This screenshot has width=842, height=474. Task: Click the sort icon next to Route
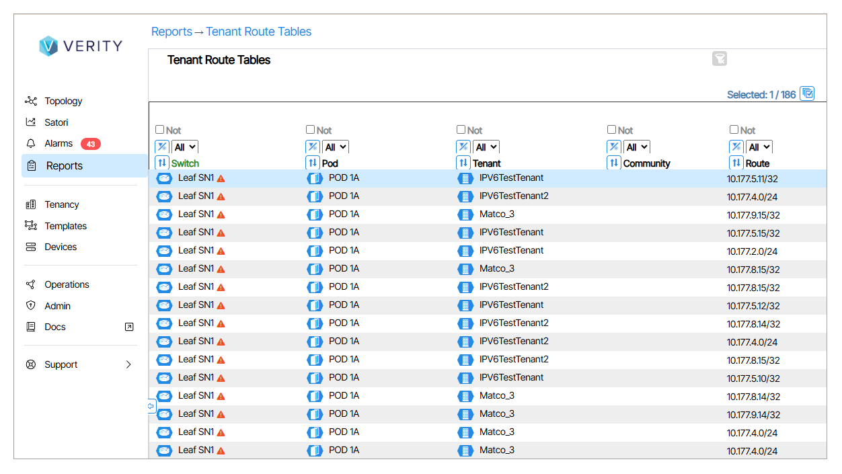pos(736,163)
